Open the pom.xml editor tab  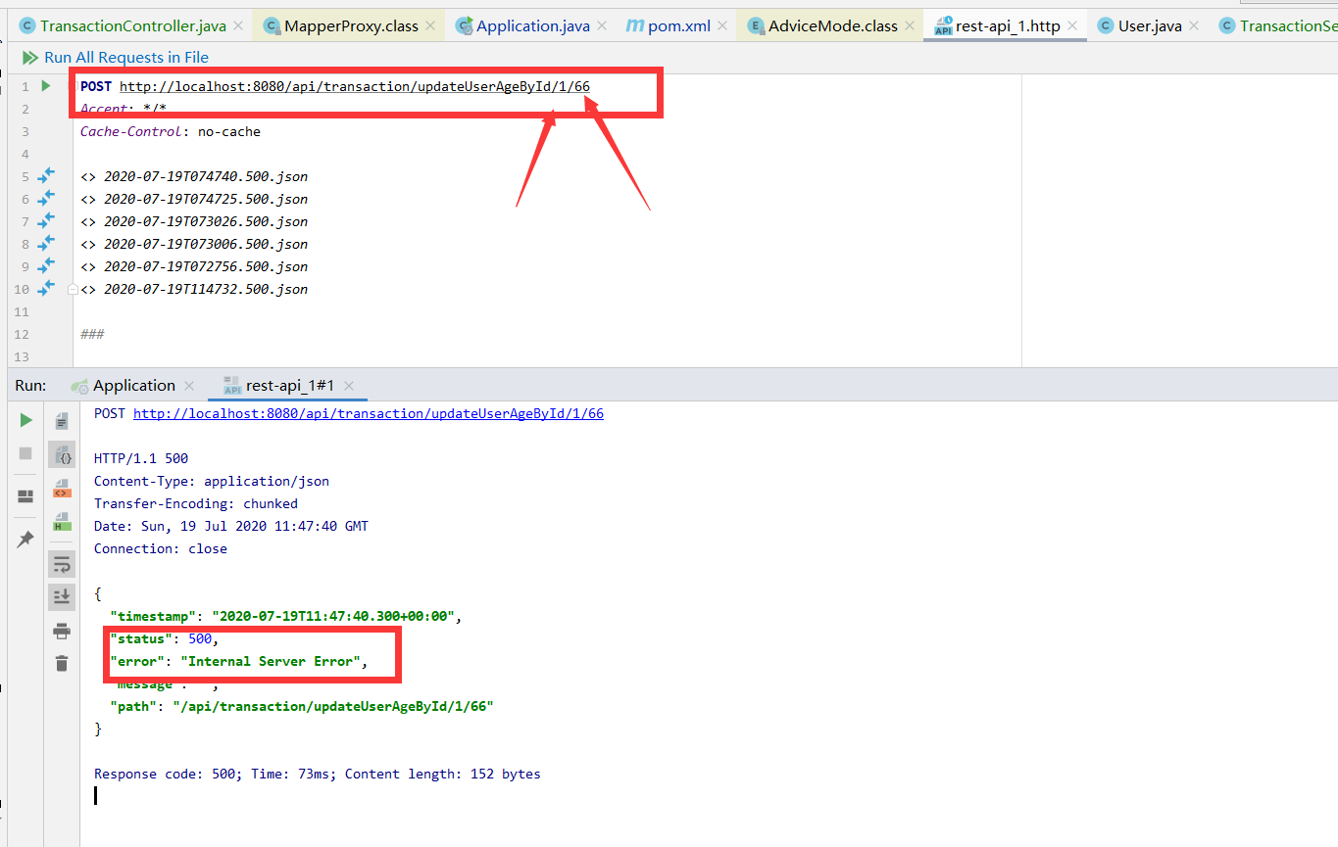[669, 25]
